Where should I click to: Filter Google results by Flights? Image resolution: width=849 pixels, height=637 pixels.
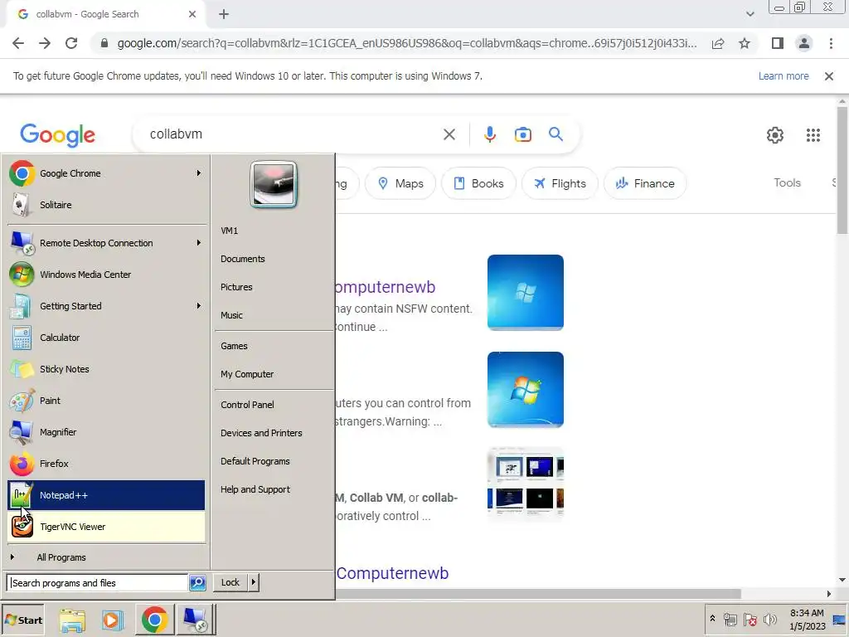560,183
